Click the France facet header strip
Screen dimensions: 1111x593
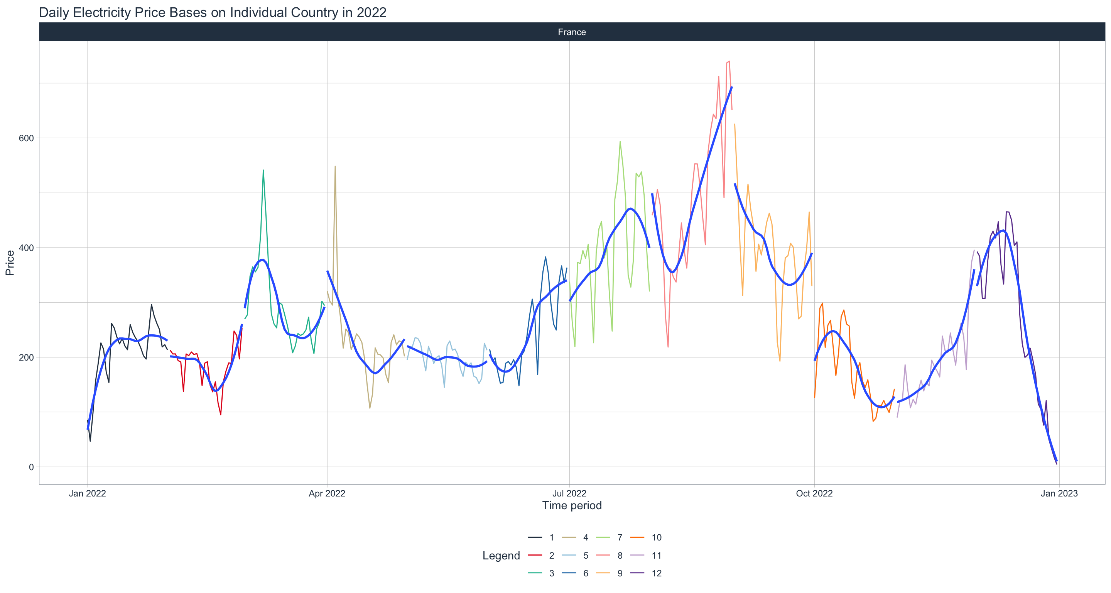click(x=571, y=32)
